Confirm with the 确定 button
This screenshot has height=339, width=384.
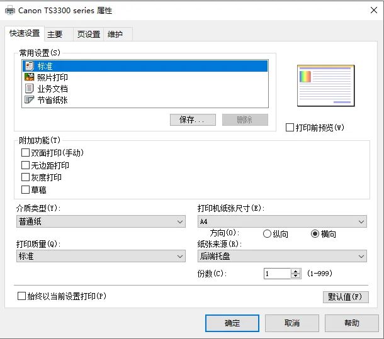[232, 323]
